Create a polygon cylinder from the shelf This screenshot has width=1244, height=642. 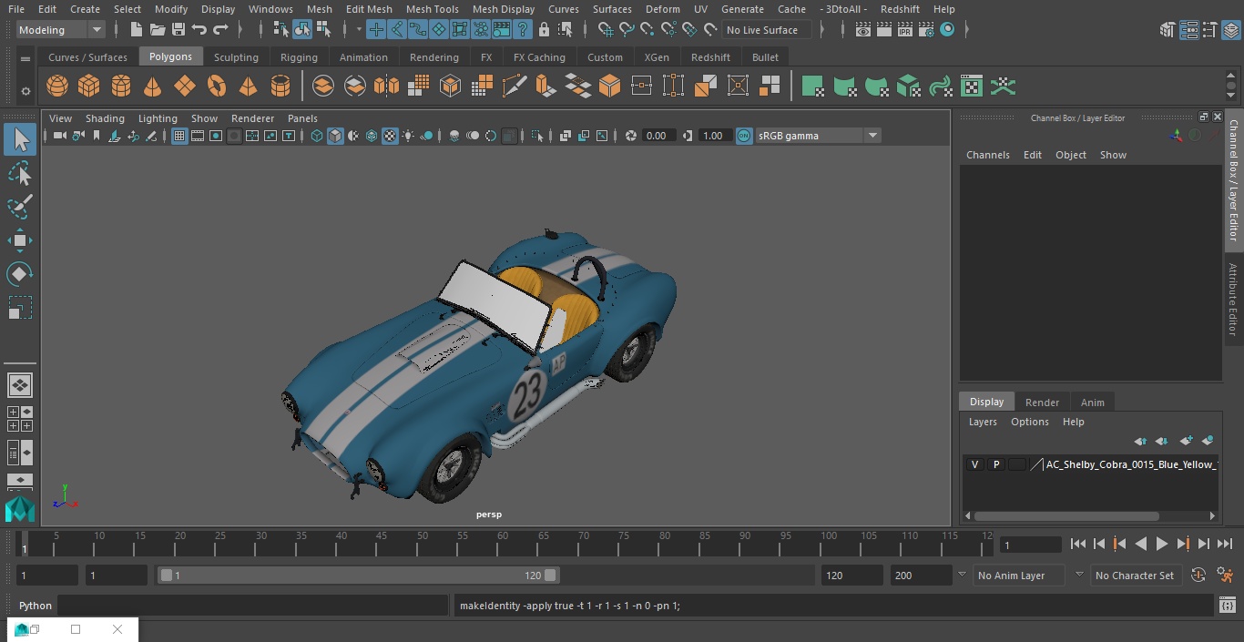pyautogui.click(x=121, y=87)
